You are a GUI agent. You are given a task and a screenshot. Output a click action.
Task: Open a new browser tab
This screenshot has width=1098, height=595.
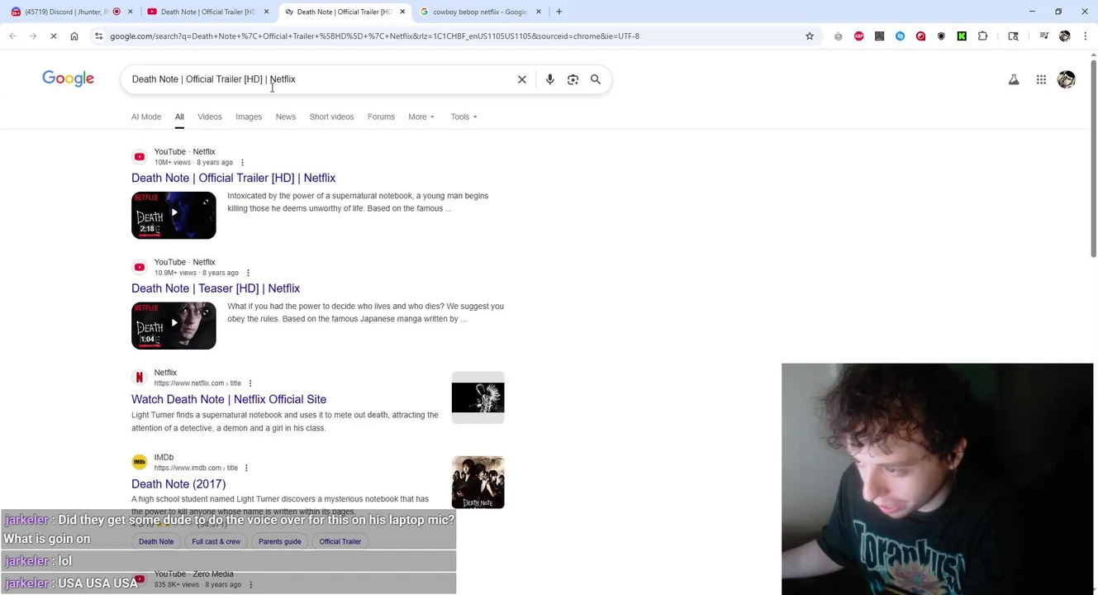point(559,12)
